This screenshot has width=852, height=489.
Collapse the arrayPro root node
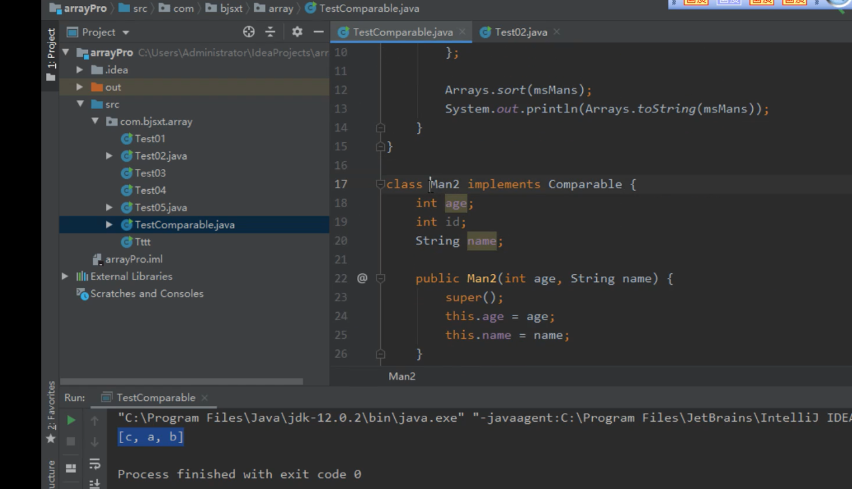pyautogui.click(x=67, y=53)
